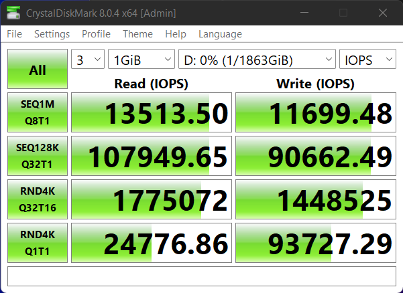403x293 pixels.
Task: Open the test count dropdown showing 3
Action: tap(88, 60)
